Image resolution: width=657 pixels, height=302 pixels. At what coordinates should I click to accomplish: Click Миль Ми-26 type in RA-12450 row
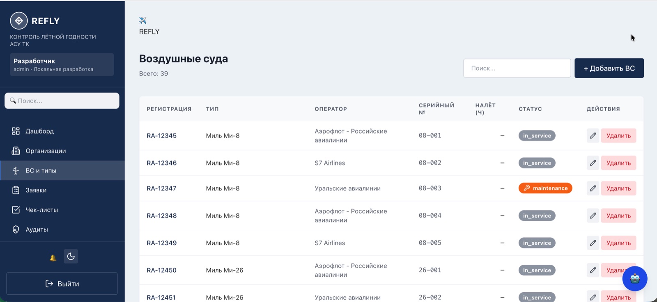tap(225, 270)
